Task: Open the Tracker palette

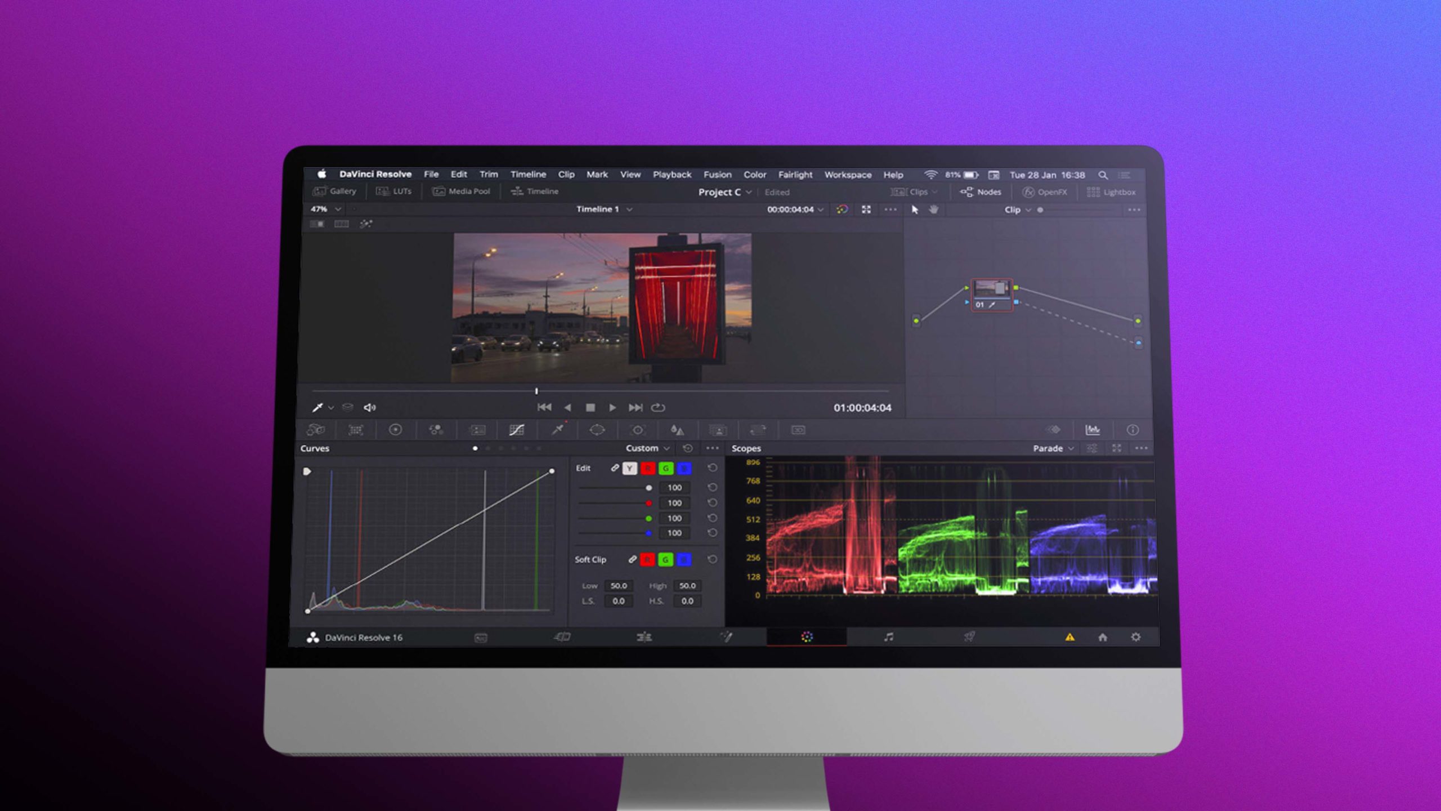Action: click(x=637, y=430)
